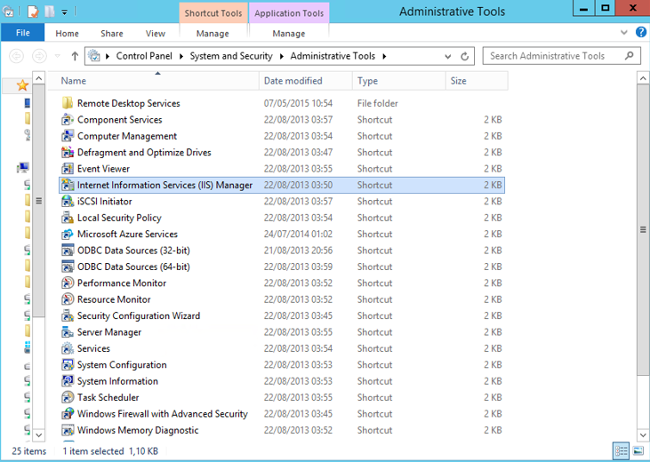Click the IIS Manager shortcut icon

68,185
